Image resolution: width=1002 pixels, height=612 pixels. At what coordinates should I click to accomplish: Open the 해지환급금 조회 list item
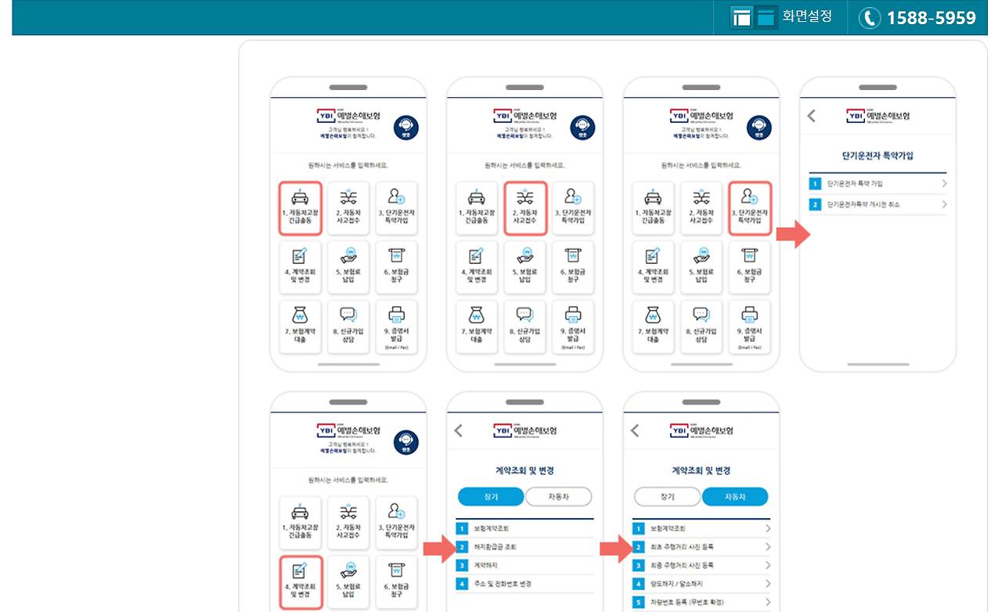525,547
